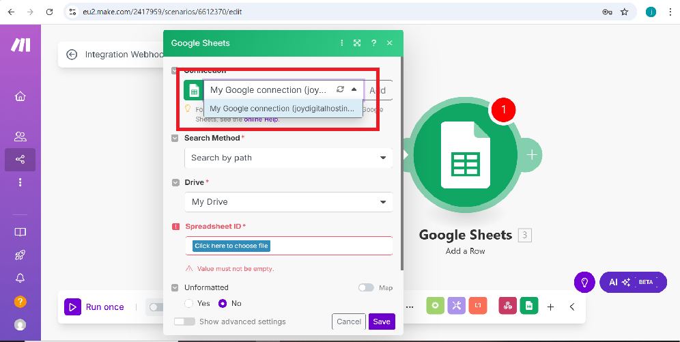Open the lightbulb tips button
Viewport: 680px width, 342px height.
coord(584,282)
